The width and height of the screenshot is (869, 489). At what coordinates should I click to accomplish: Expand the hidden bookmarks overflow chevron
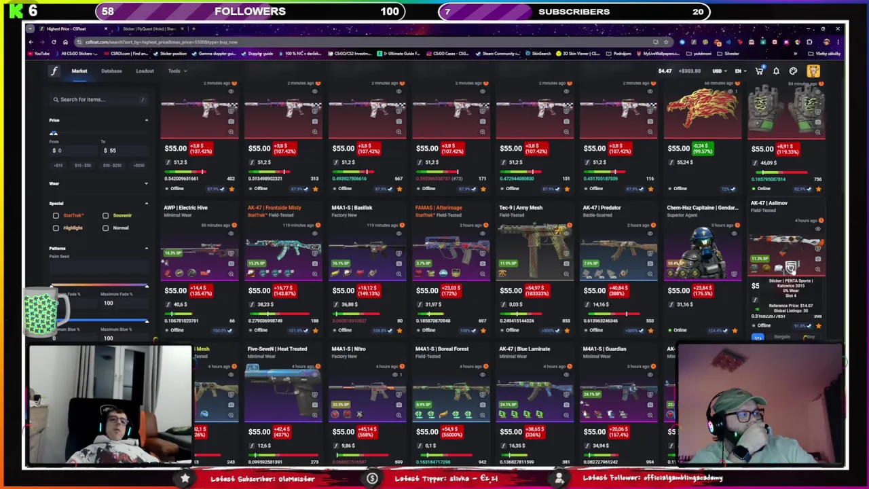pyautogui.click(x=795, y=54)
